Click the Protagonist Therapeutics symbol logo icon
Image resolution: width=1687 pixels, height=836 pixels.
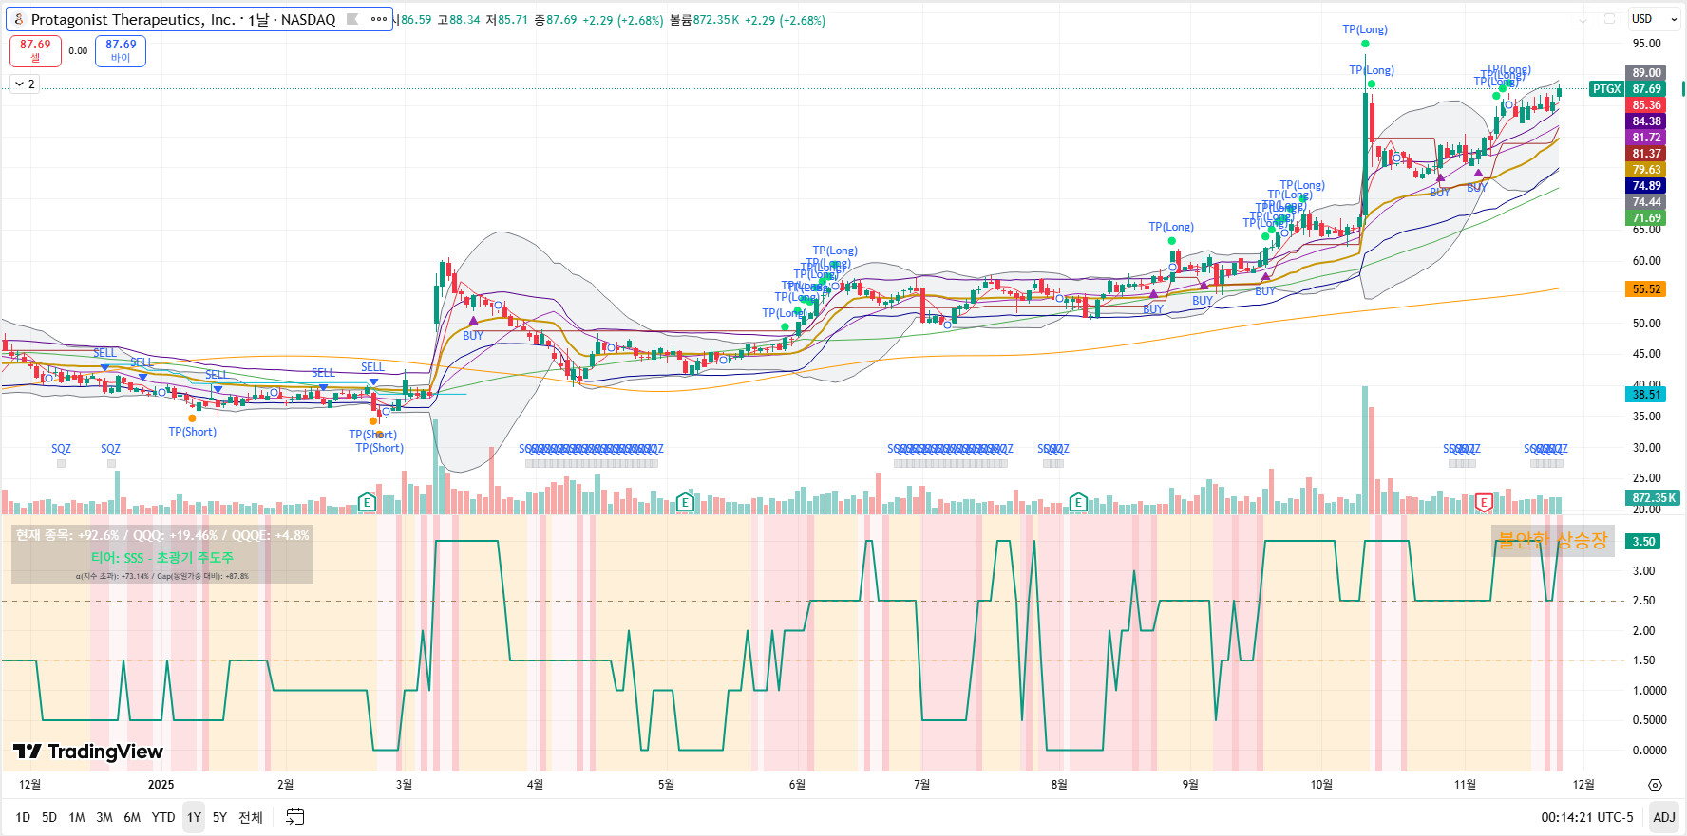click(19, 19)
